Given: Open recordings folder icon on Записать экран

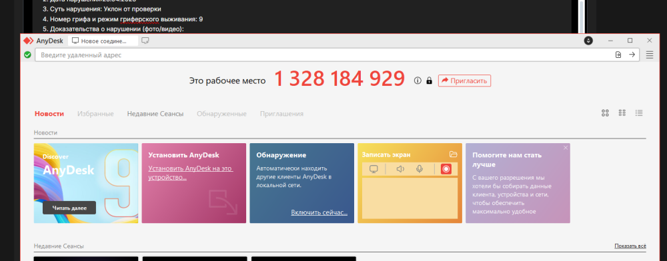Looking at the screenshot, I should tap(453, 154).
